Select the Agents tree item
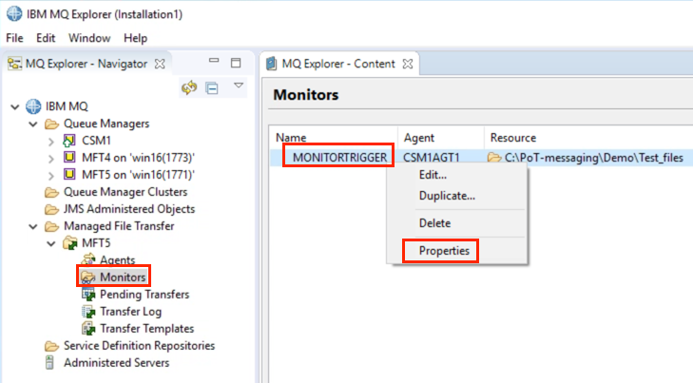Screen dimensions: 693x383 117,260
